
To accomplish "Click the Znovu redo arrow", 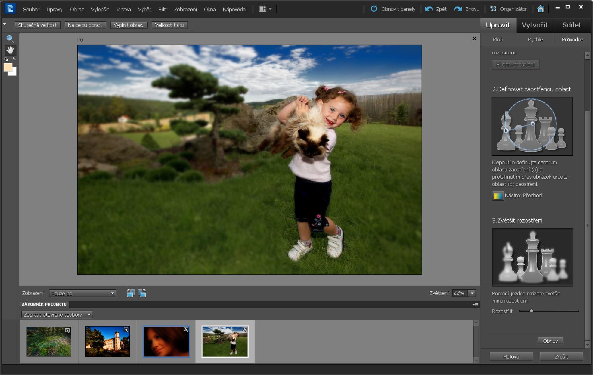I will 458,9.
